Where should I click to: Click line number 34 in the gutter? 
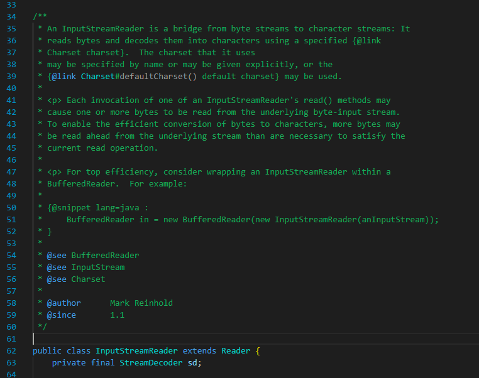[10, 17]
